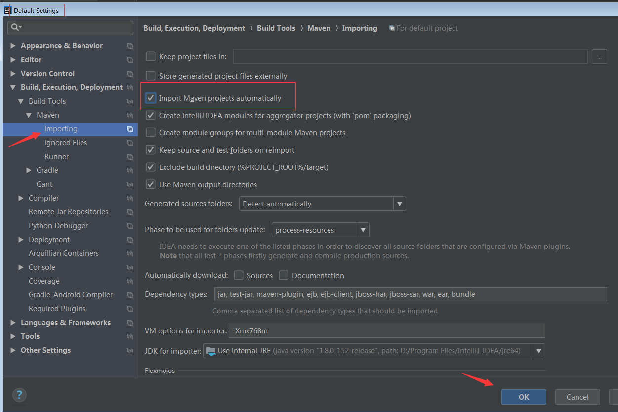
Task: Click the browse button for project files
Action: click(599, 57)
